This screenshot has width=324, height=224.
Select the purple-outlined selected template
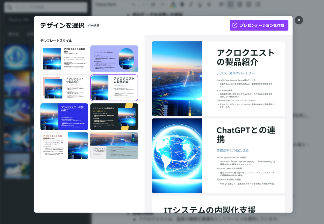114,88
